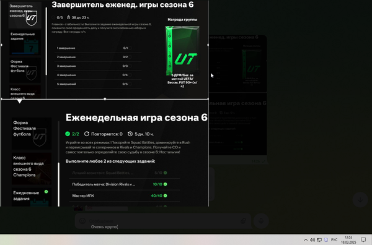Click the 5 завершений progress circle
This screenshot has height=245, width=372.
point(130,84)
